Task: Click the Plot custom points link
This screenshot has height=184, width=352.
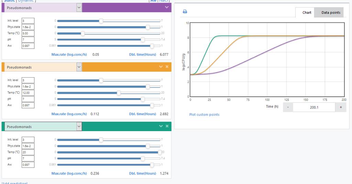Action: (x=204, y=115)
